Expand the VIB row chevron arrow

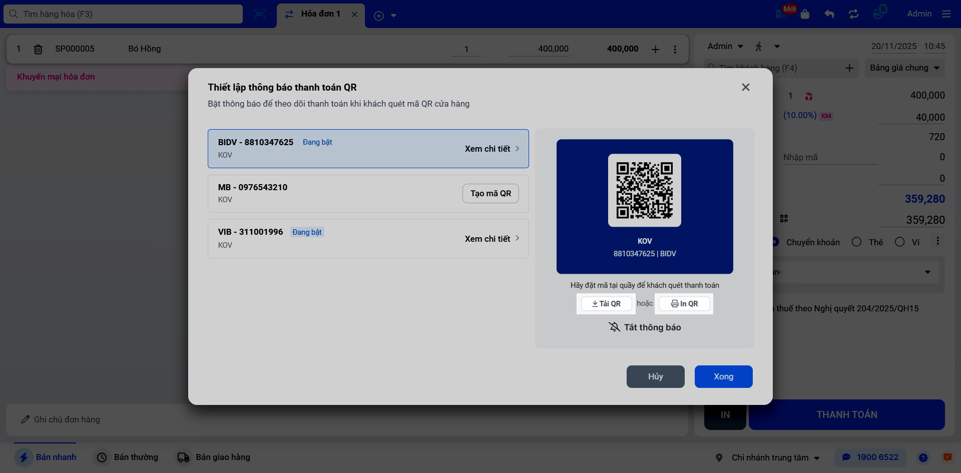(518, 238)
